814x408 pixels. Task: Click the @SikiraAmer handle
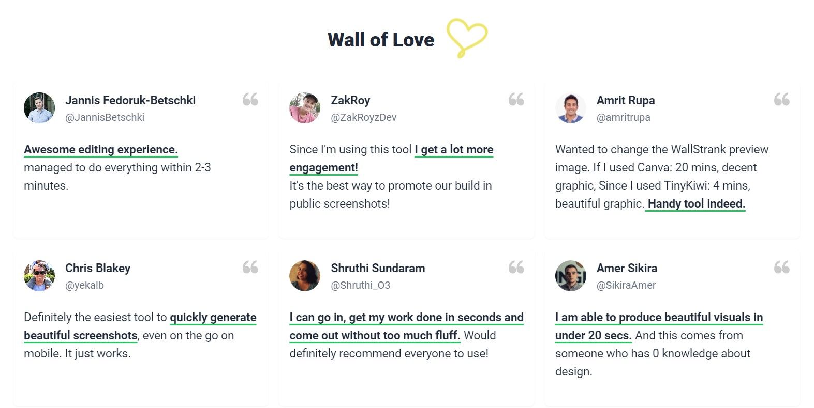tap(626, 285)
